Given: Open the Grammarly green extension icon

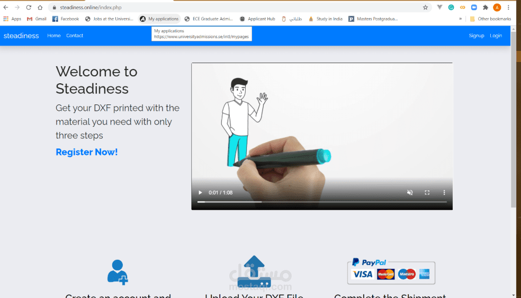Looking at the screenshot, I should pyautogui.click(x=451, y=7).
